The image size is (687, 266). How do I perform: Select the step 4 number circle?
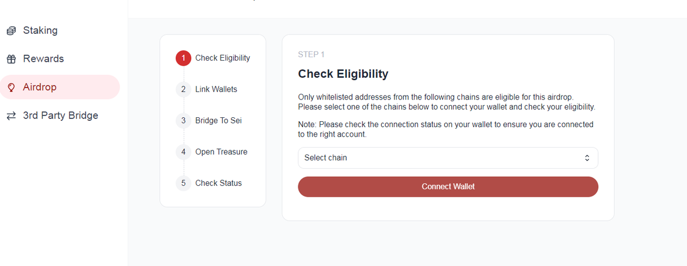183,152
